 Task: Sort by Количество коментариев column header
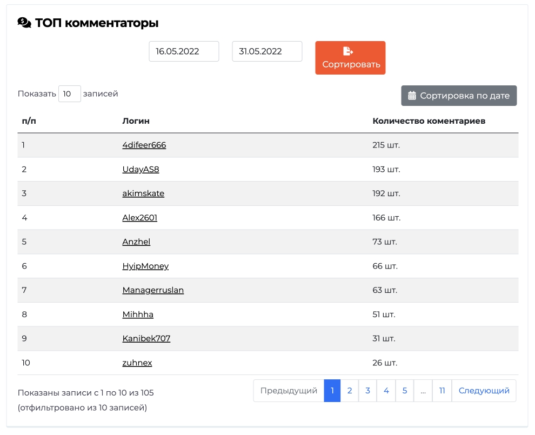click(429, 121)
